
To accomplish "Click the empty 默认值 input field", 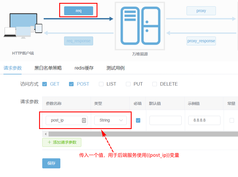I will click(x=166, y=120).
